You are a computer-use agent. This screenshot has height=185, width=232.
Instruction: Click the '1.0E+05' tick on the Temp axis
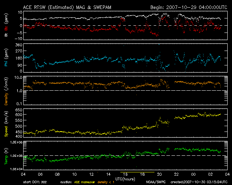pyautogui.click(x=16, y=156)
